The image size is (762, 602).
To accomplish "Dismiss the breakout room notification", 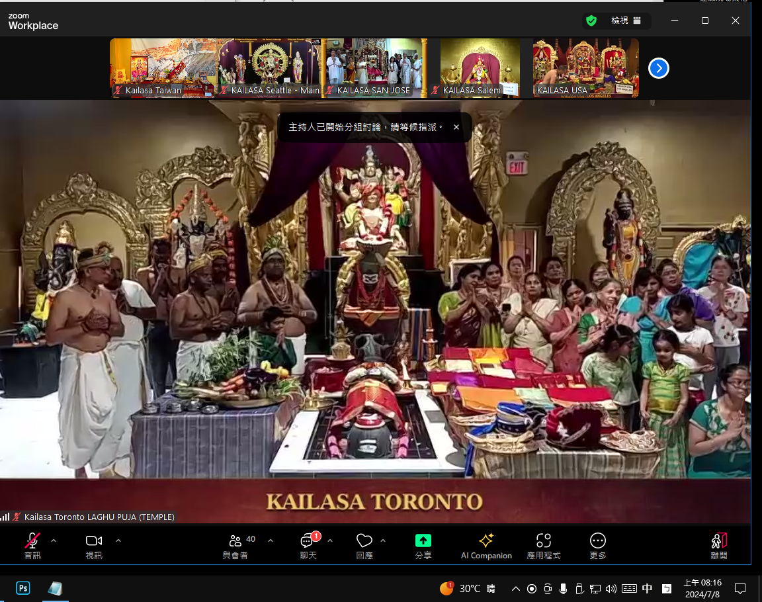I will [x=456, y=127].
